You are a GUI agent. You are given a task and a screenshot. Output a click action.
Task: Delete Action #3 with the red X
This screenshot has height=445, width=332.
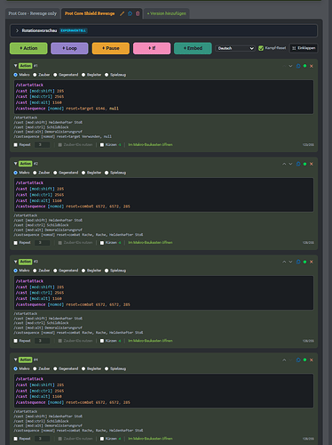pyautogui.click(x=312, y=262)
